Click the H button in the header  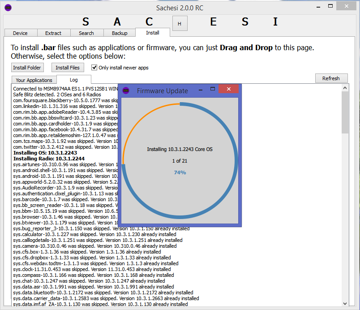tap(180, 23)
